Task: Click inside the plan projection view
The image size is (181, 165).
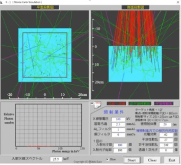Action: point(45,55)
